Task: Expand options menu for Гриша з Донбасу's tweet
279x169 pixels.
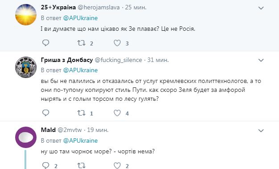Action: (x=261, y=60)
